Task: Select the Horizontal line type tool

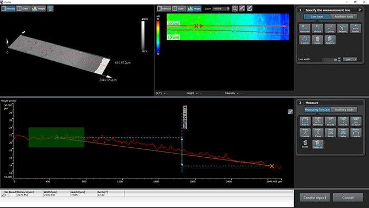Action: point(305,29)
